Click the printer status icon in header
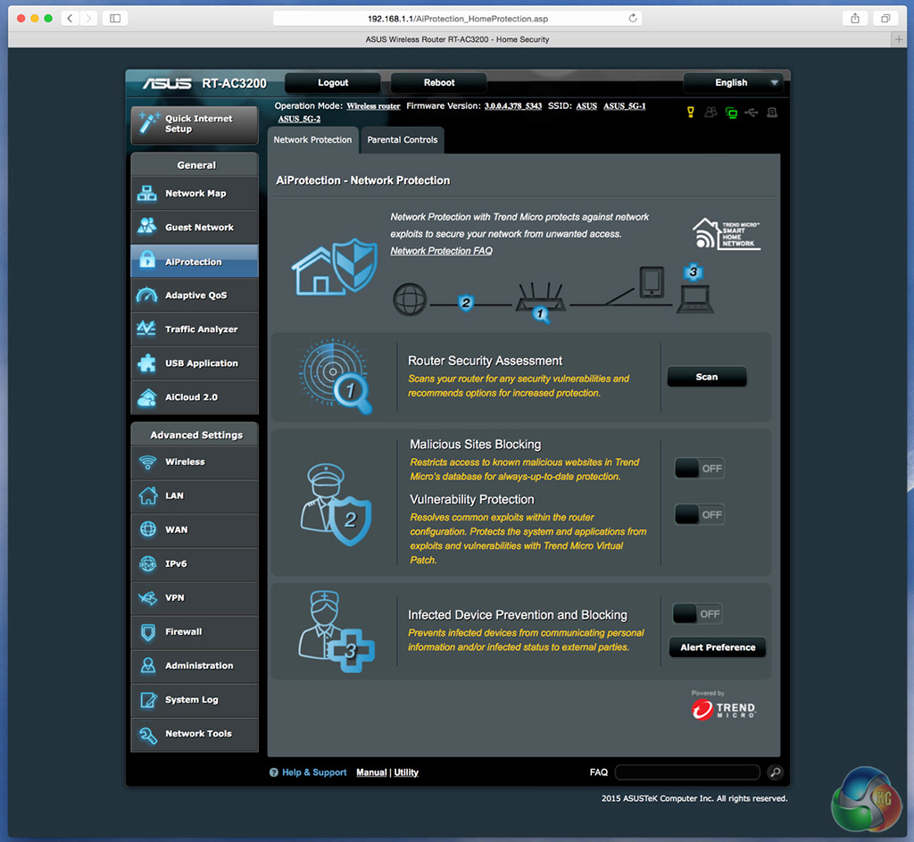The image size is (914, 842). point(772,112)
